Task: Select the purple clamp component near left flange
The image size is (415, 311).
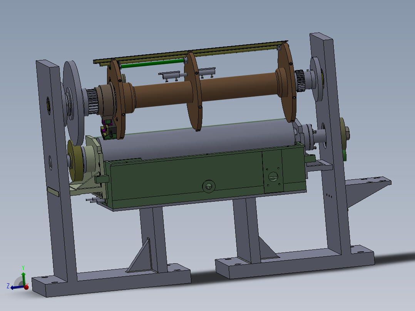Action: point(106,126)
